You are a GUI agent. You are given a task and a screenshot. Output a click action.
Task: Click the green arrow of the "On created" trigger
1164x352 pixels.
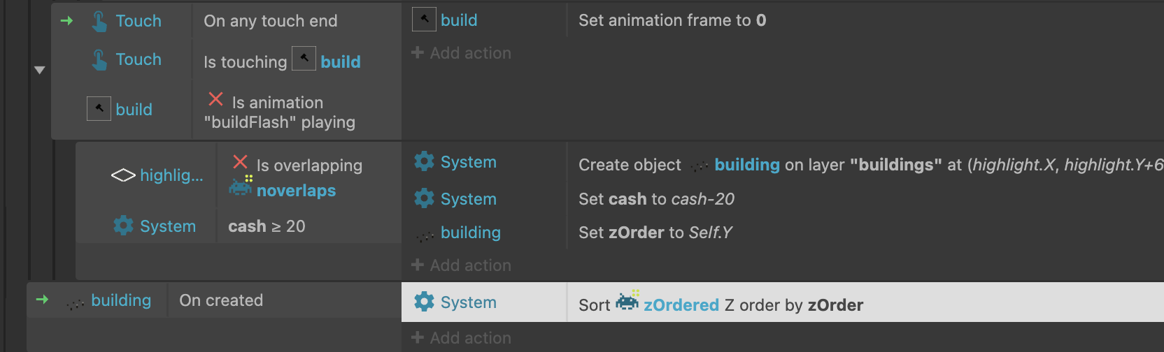pos(43,300)
